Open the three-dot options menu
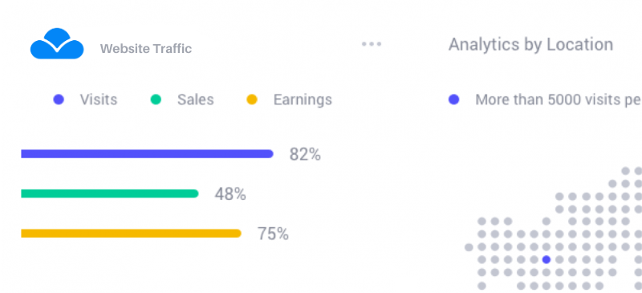642x293 pixels. [372, 44]
